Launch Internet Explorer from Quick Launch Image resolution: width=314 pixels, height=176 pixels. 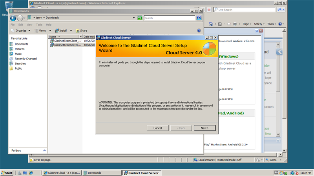click(31, 173)
